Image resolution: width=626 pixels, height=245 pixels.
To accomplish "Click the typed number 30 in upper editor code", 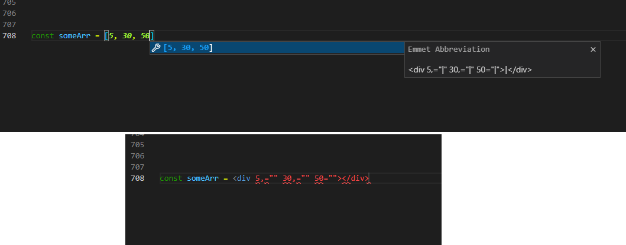I will pos(128,36).
